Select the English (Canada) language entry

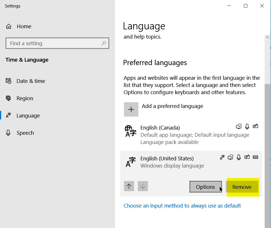191,135
